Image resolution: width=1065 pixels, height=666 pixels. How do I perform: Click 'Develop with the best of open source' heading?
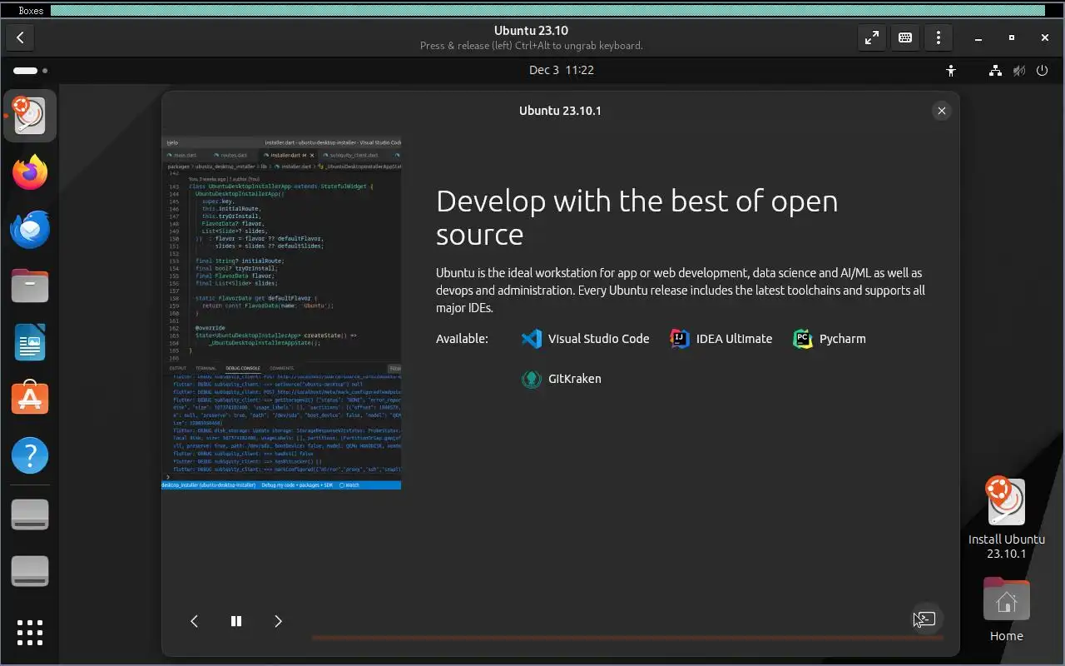click(637, 217)
